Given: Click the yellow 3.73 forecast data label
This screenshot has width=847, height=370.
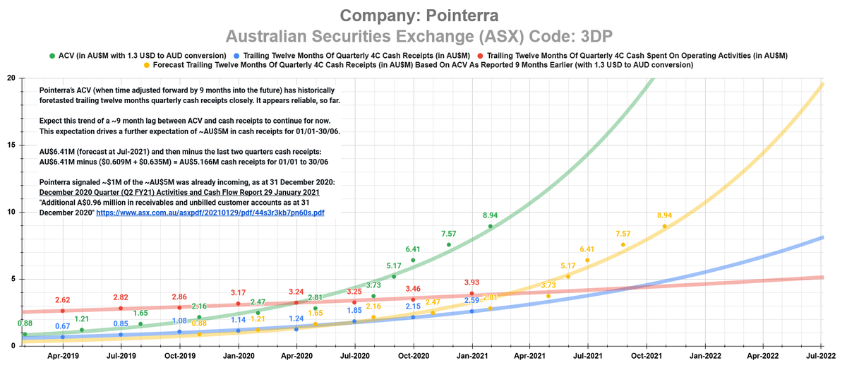Looking at the screenshot, I should click(x=548, y=285).
